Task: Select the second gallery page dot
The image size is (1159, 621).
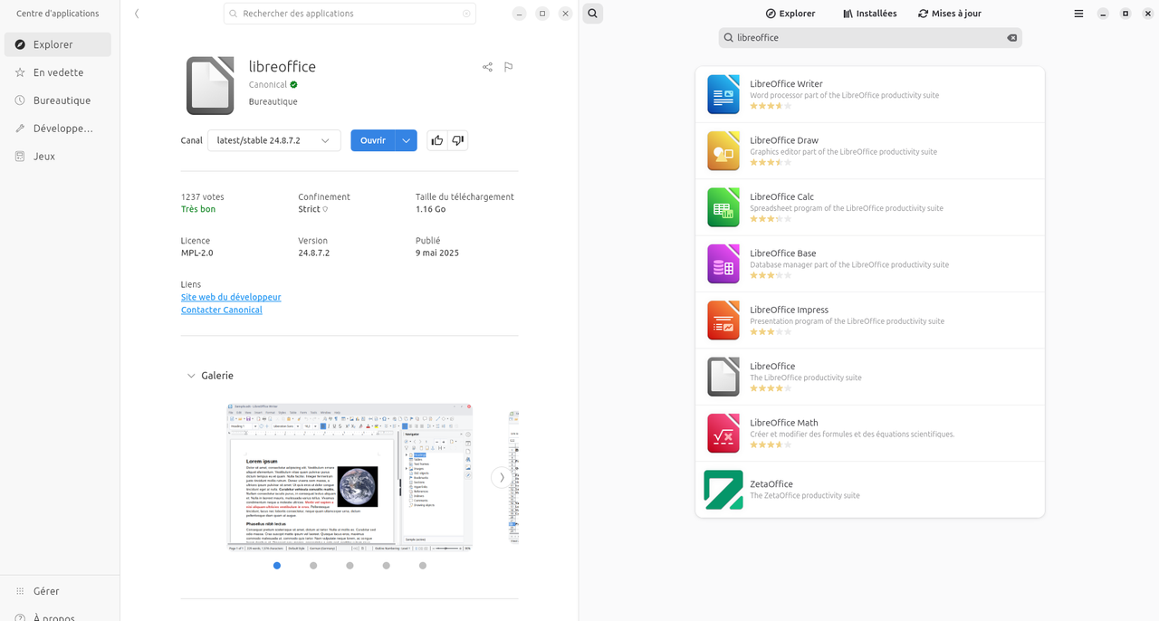Action: point(313,566)
